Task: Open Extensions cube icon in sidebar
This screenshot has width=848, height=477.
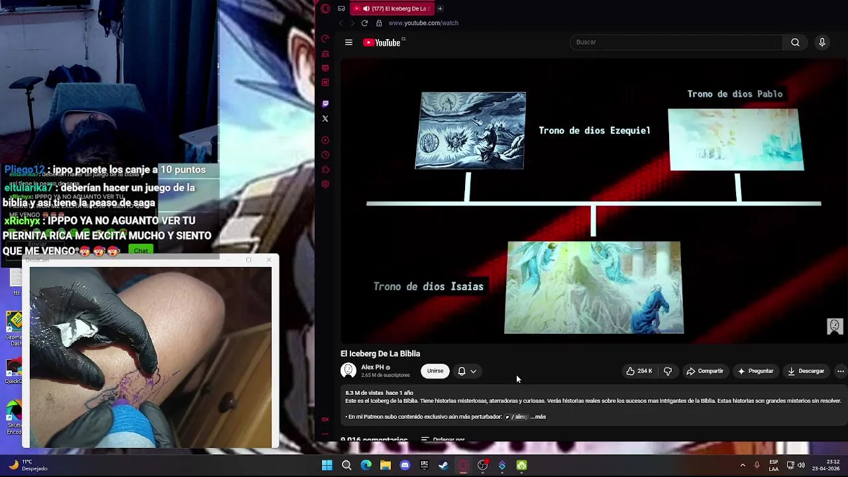Action: click(x=325, y=170)
